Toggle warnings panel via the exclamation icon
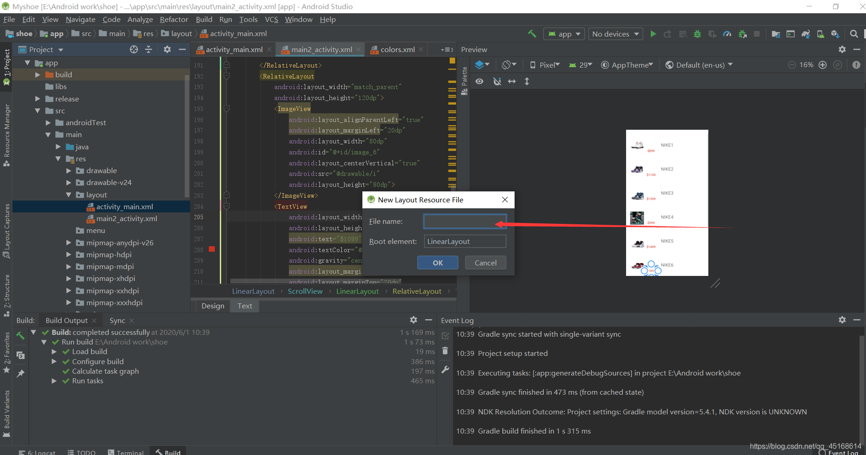866x455 pixels. click(x=857, y=65)
